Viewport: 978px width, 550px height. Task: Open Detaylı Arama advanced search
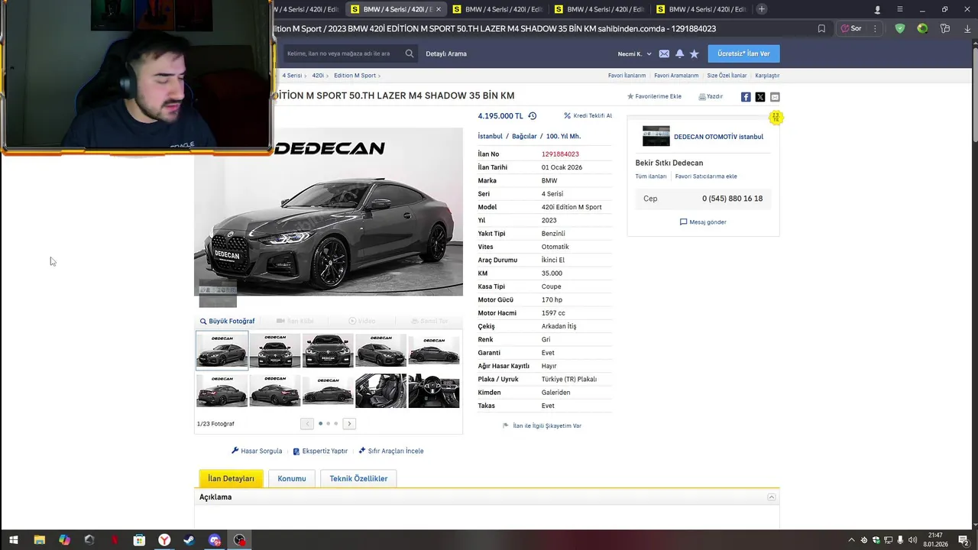click(446, 53)
